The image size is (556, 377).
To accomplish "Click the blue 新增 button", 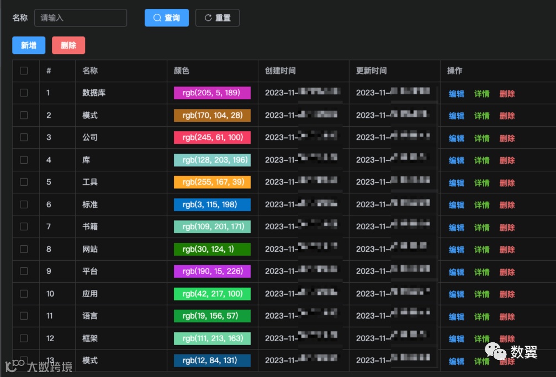I will click(29, 45).
